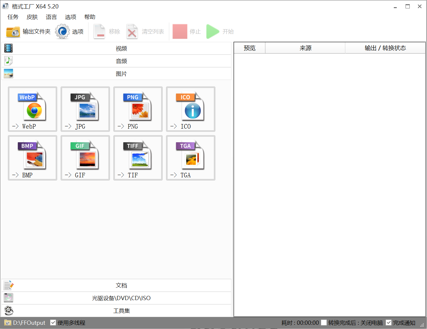Choose the ICO conversion icon
This screenshot has height=329, width=427.
tap(191, 109)
